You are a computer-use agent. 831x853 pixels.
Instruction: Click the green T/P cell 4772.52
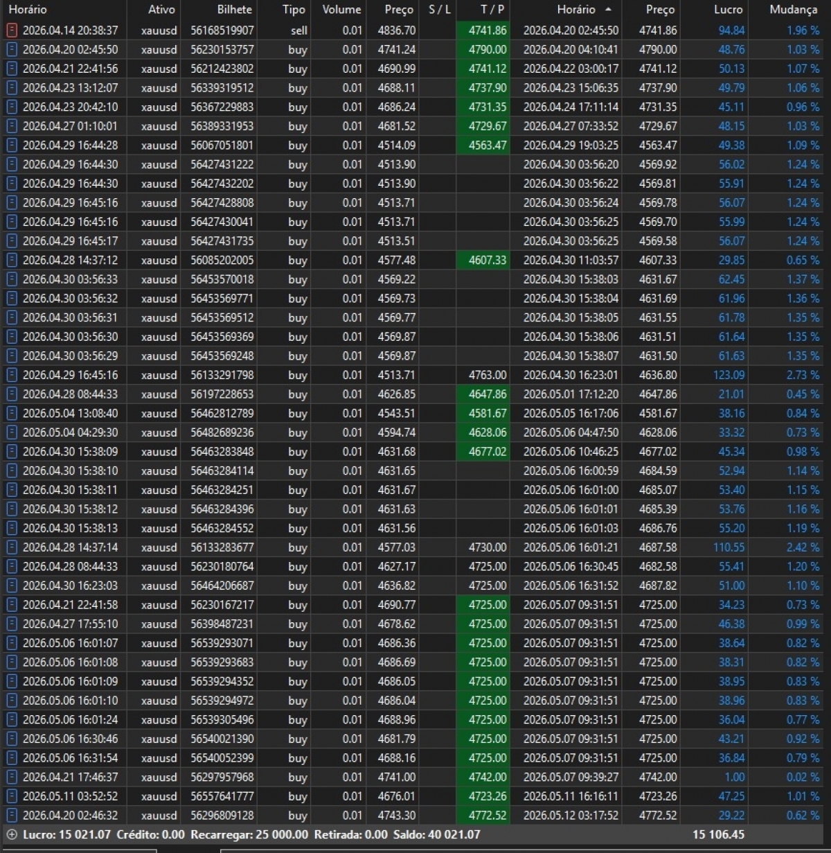point(483,816)
